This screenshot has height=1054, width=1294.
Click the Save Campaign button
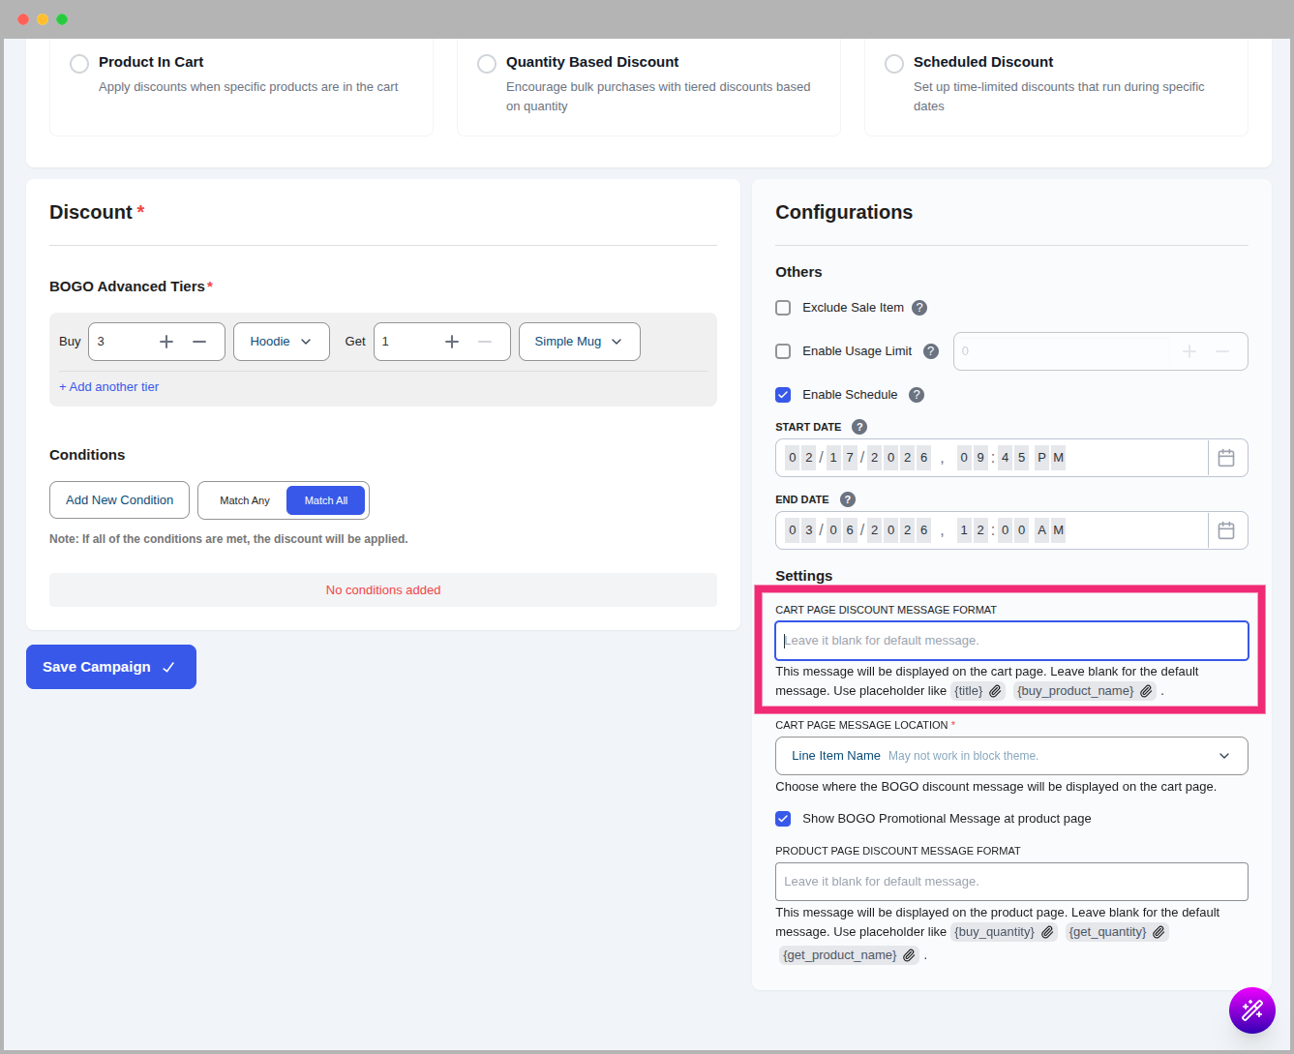[111, 667]
